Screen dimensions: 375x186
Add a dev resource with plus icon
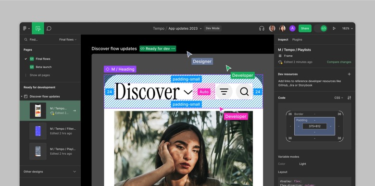pyautogui.click(x=349, y=74)
